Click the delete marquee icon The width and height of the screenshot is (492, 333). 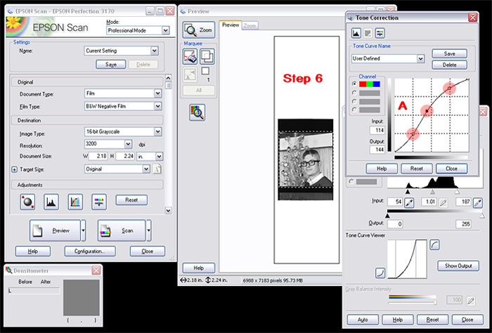[190, 57]
